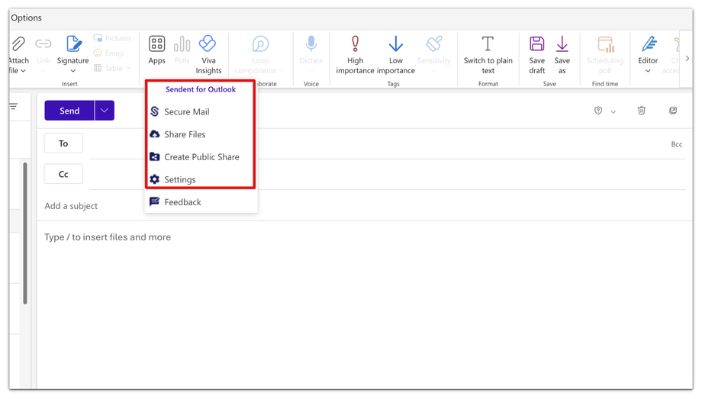Open the Signature menu
This screenshot has height=399, width=702.
click(x=73, y=55)
